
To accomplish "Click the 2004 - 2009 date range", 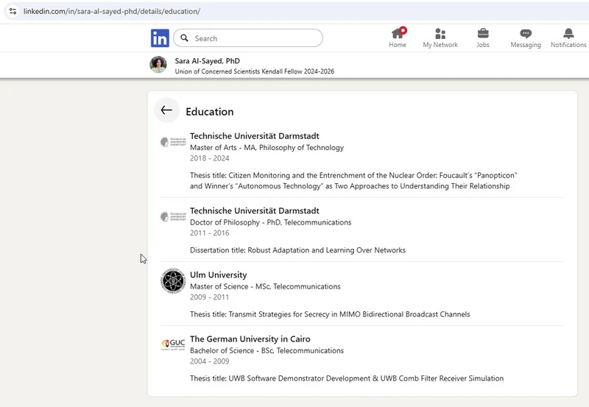I will pyautogui.click(x=209, y=361).
